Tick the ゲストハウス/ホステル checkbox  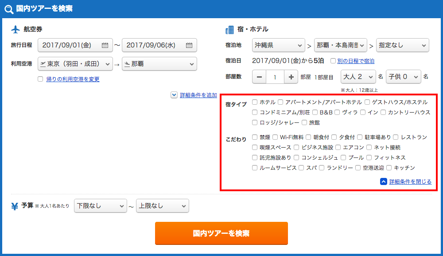(x=367, y=102)
